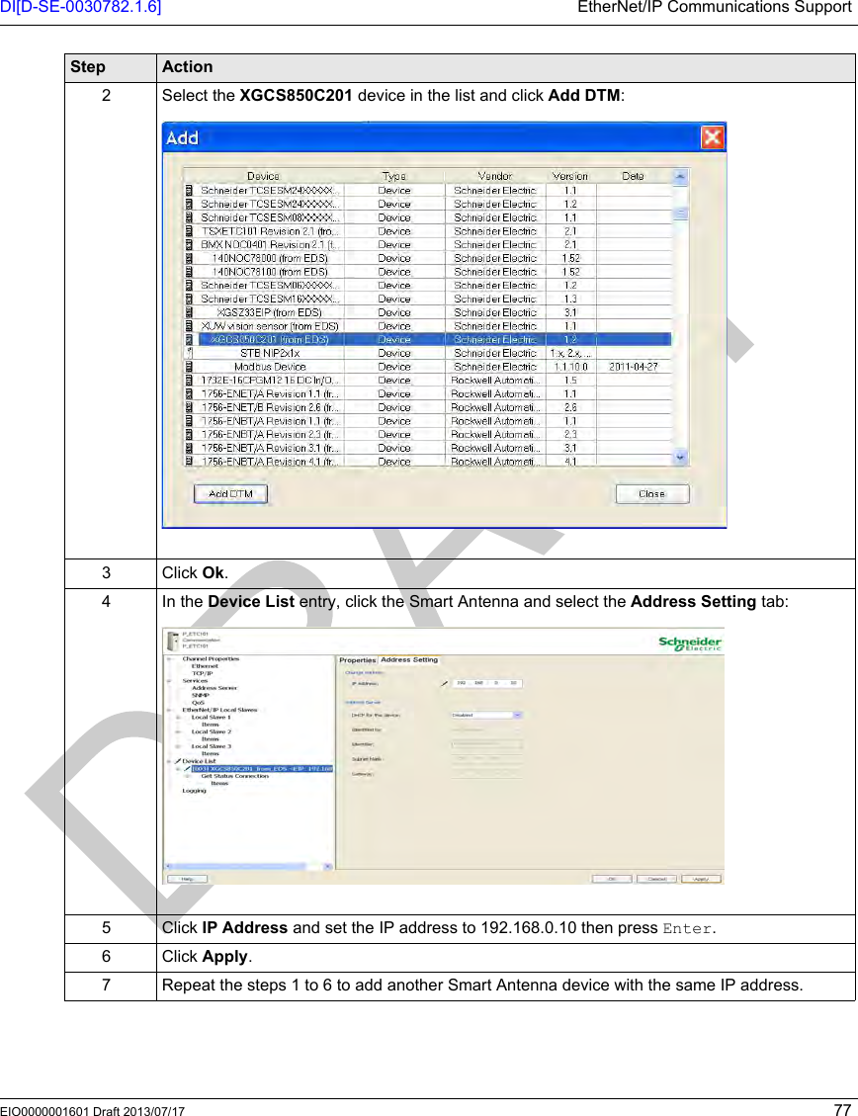Image resolution: width=858 pixels, height=1116 pixels.
Task: Select Modbus Device row
Action: coord(427,367)
